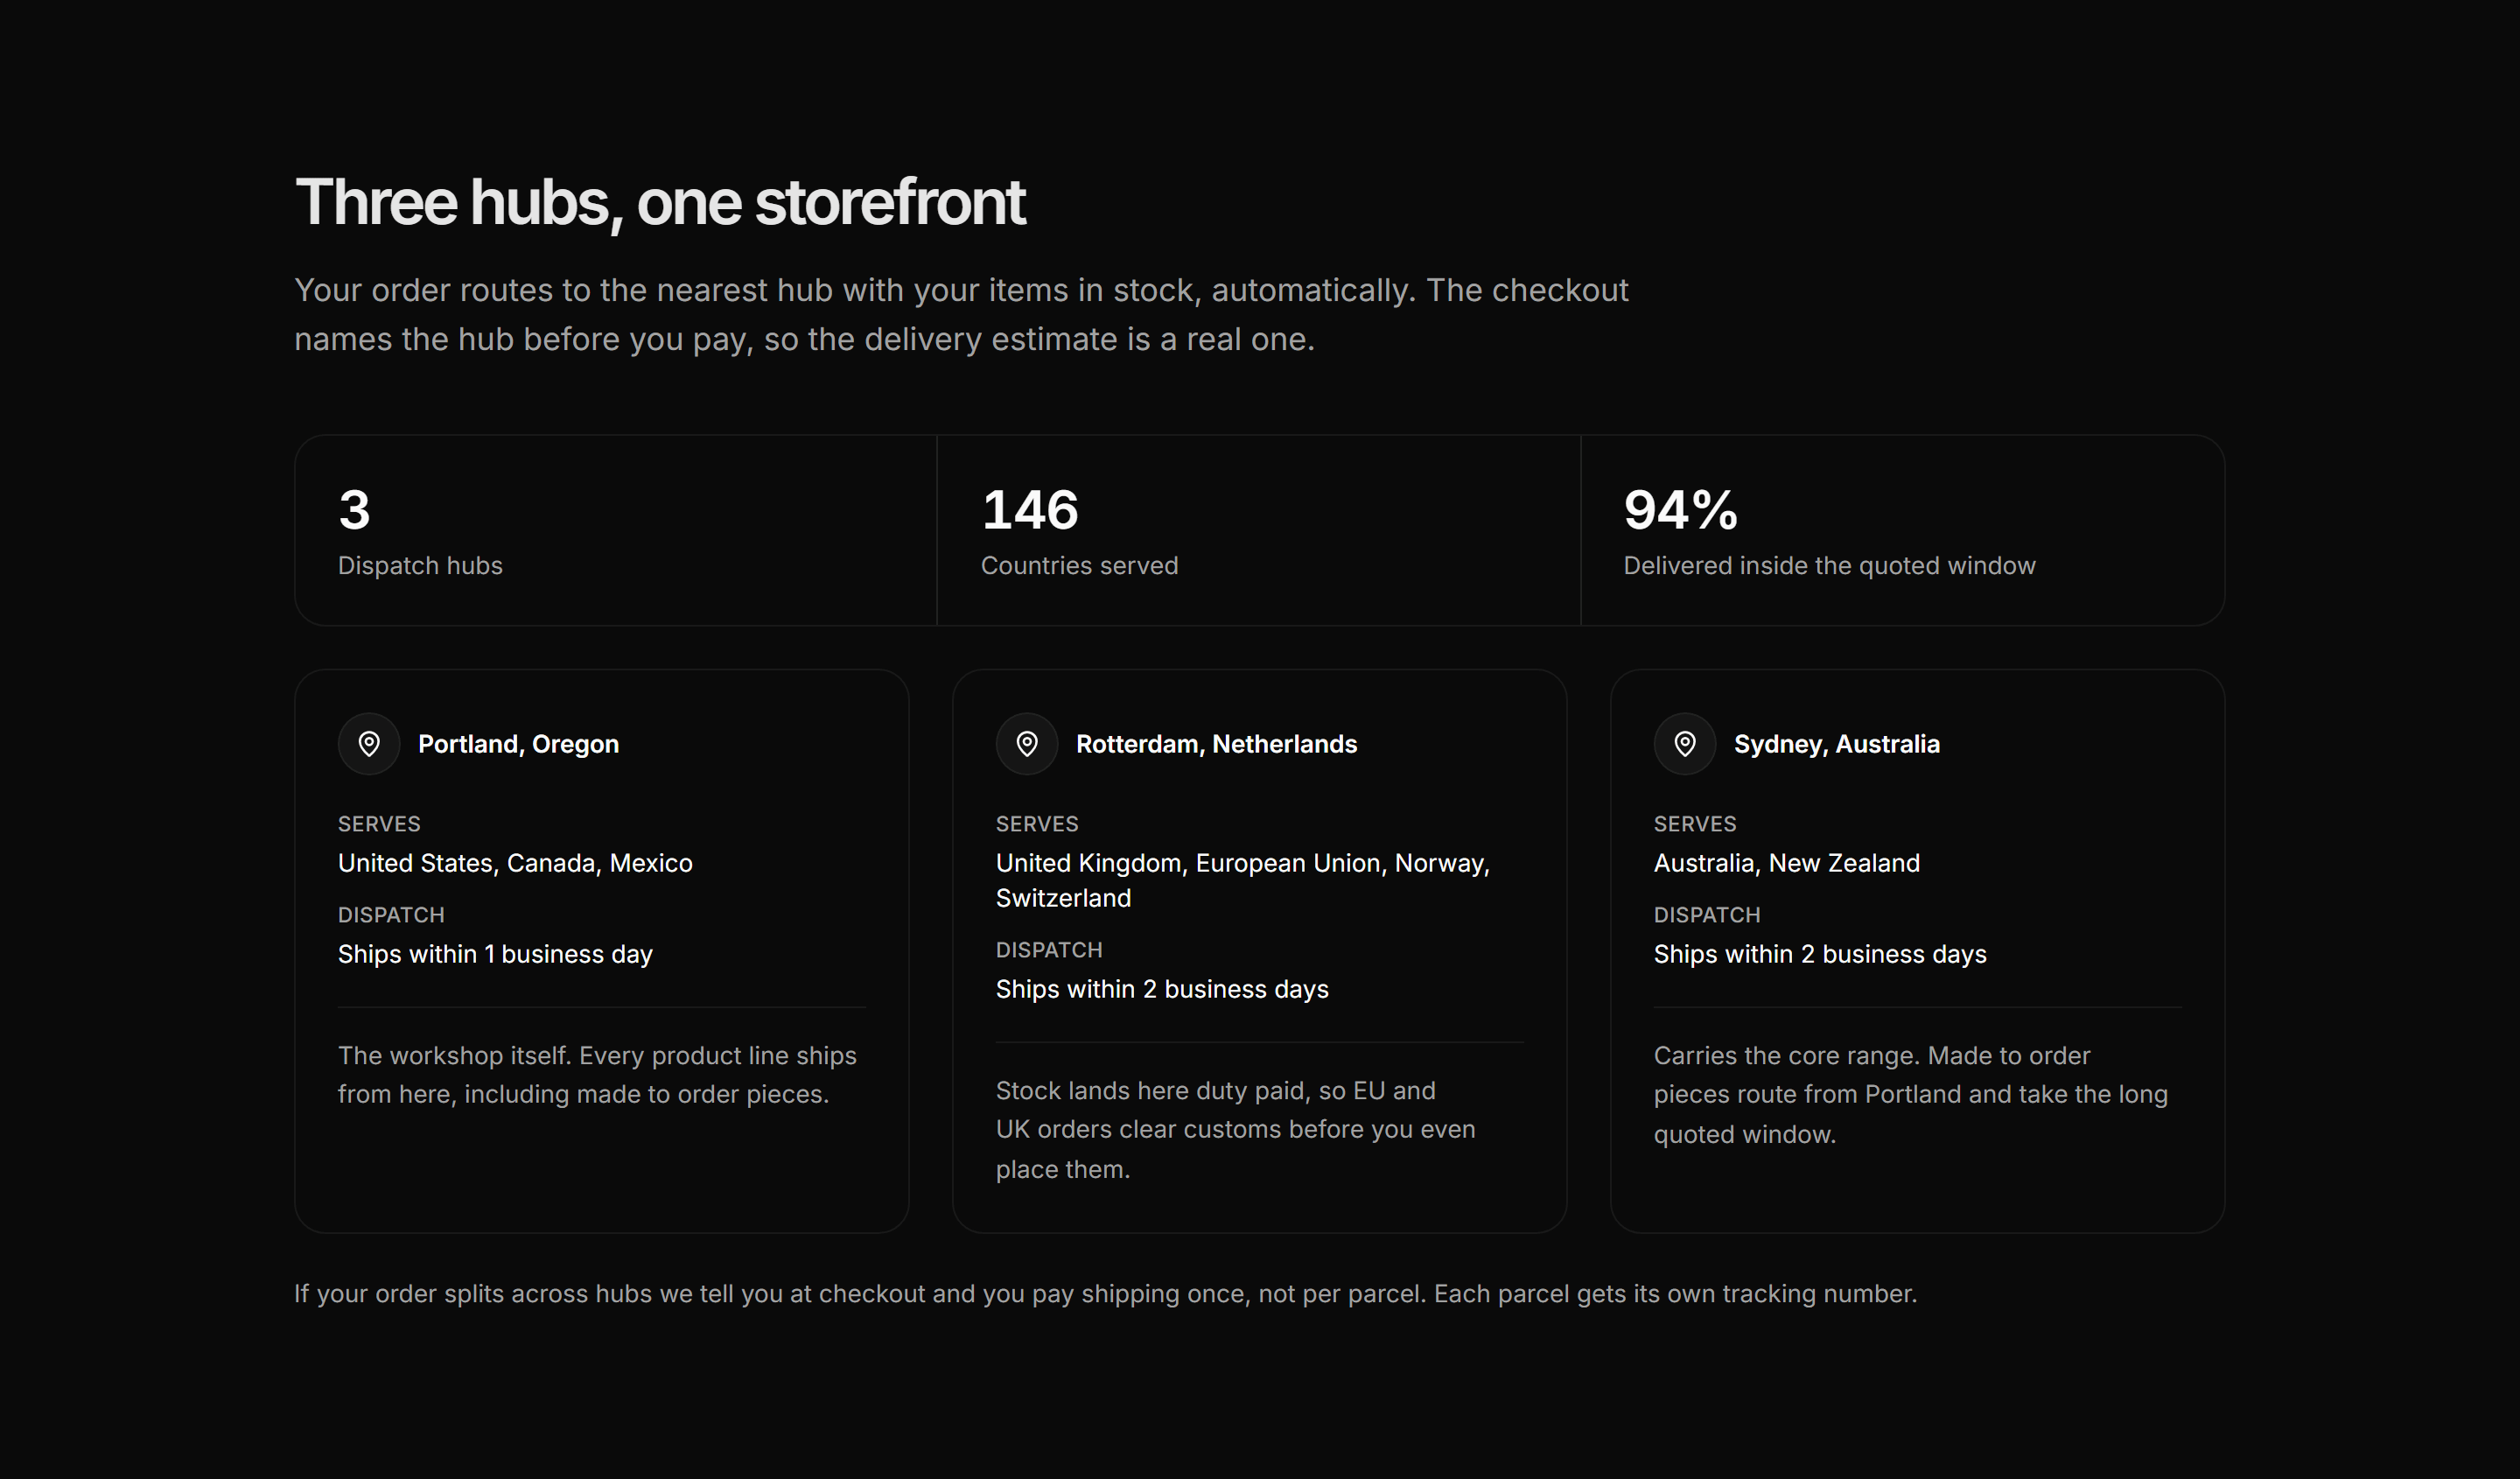Click the 'Three hubs, one storefront' heading
Screen dimensions: 2520x1479
[660, 202]
